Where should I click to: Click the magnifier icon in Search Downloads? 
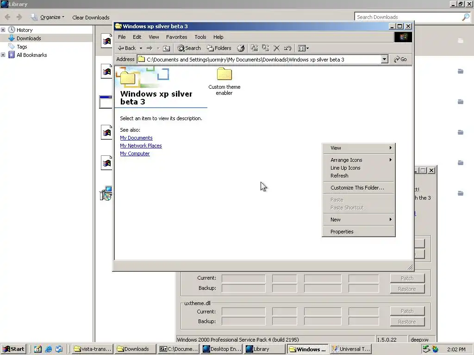tap(466, 17)
